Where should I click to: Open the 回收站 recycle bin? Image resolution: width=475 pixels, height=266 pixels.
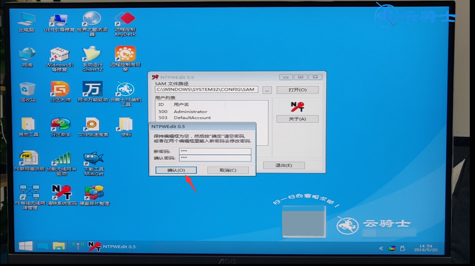tap(27, 90)
